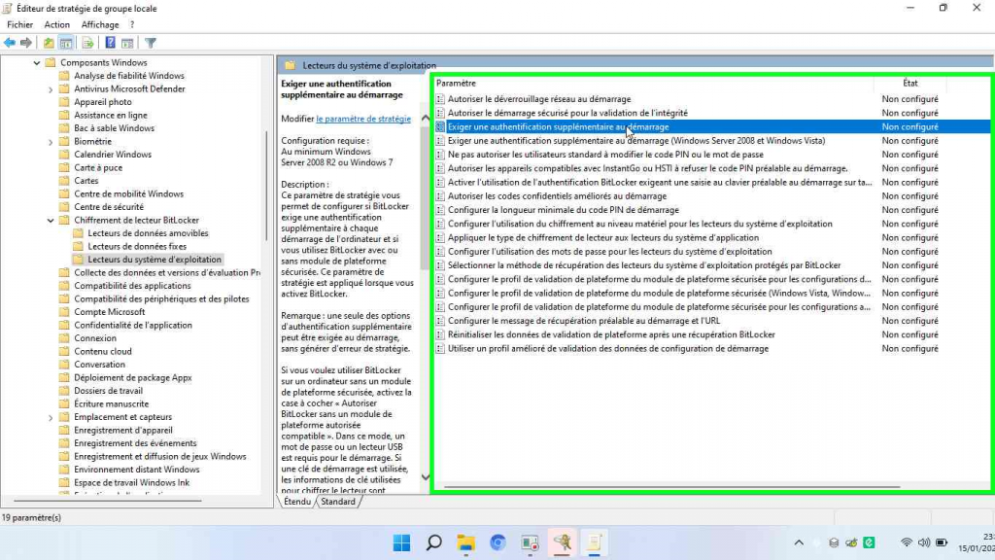Click the Windows Start button
The image size is (995, 560).
pyautogui.click(x=401, y=542)
